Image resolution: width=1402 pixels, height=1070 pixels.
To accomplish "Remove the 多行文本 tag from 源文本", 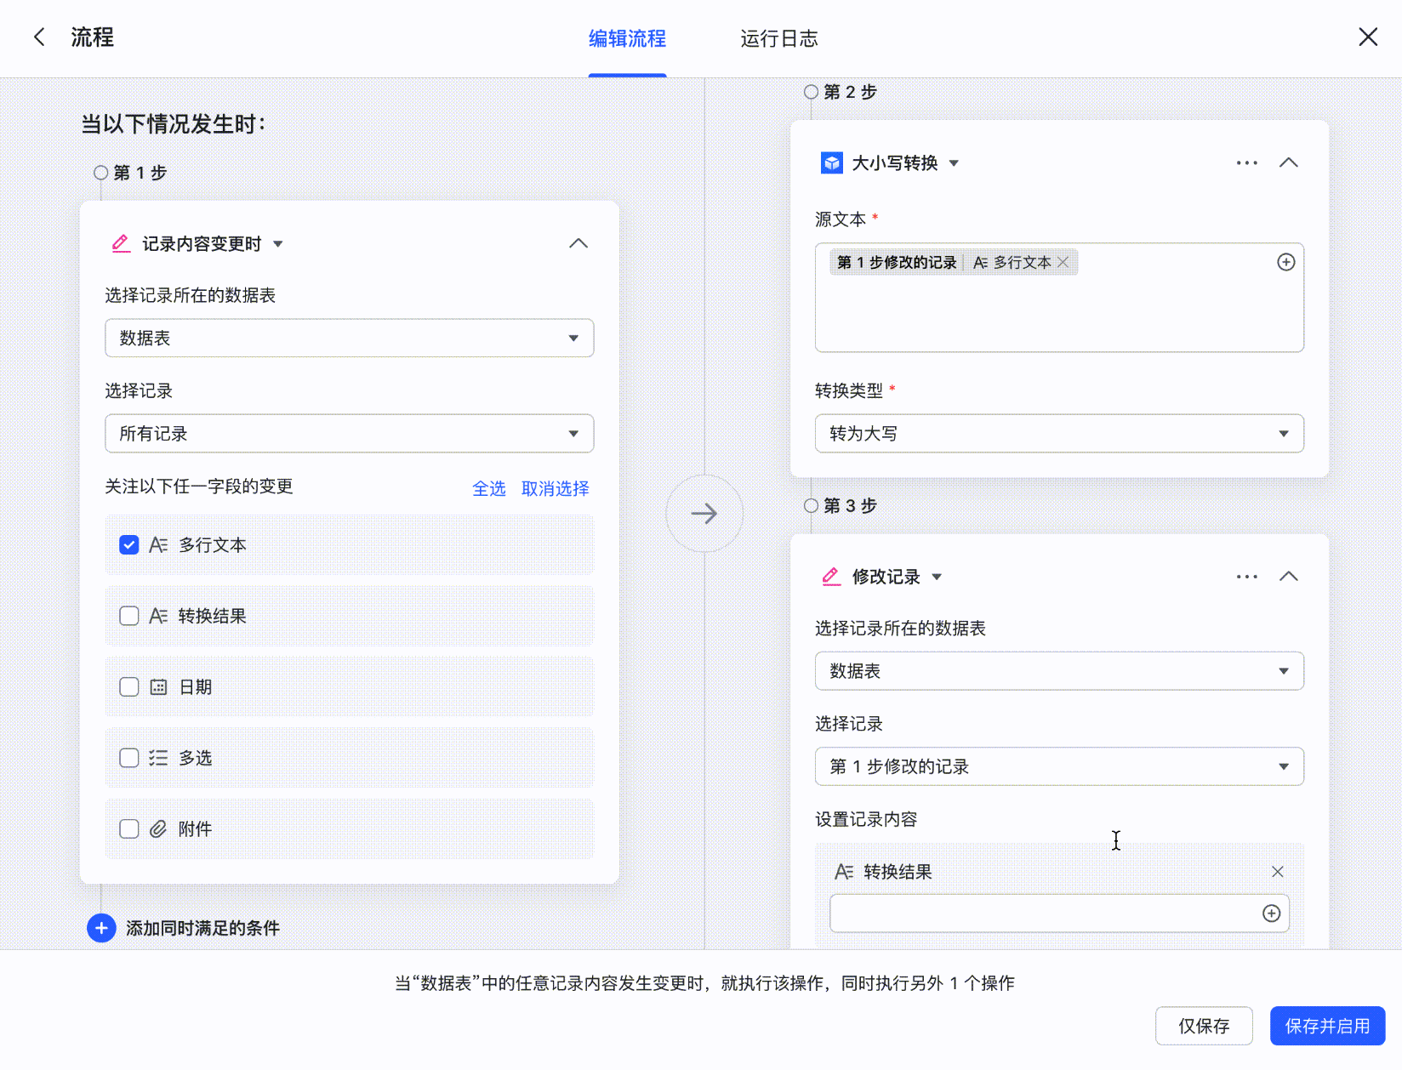I will click(x=1063, y=262).
